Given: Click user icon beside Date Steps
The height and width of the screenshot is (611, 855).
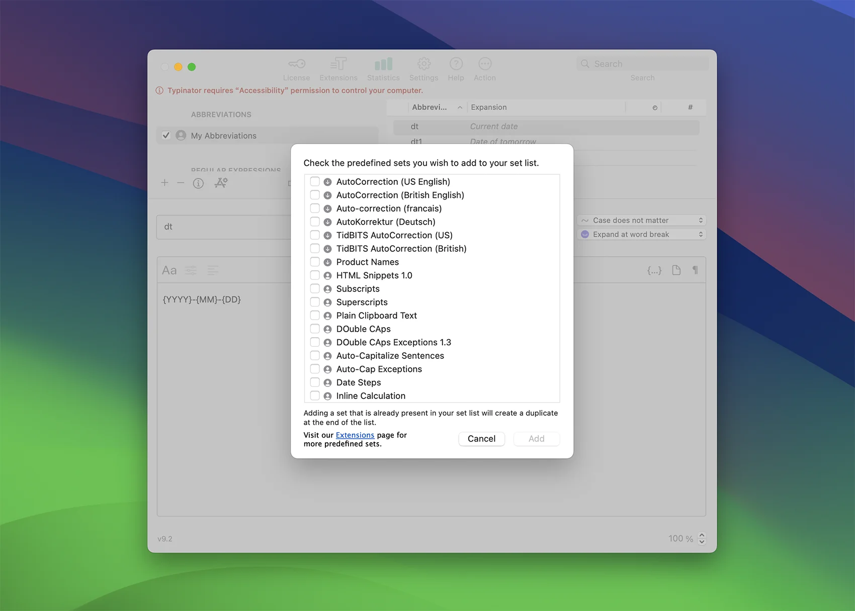Looking at the screenshot, I should click(327, 383).
